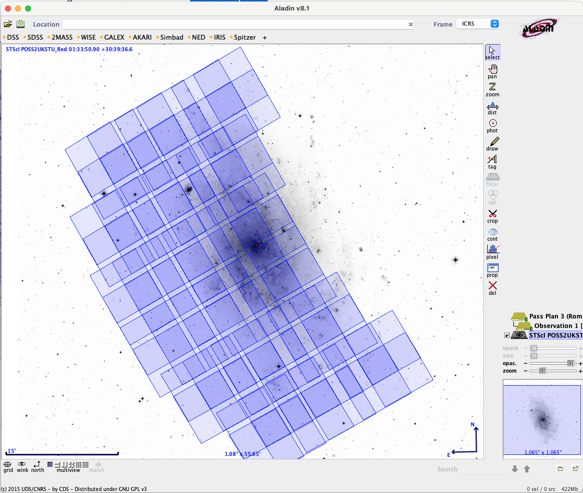Image resolution: width=583 pixels, height=493 pixels.
Task: Open the crop scissors tool
Action: [492, 216]
